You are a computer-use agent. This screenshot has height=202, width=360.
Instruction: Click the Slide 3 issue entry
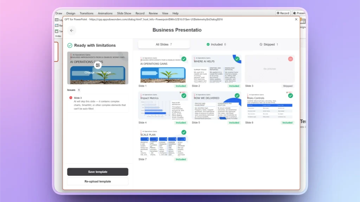pyautogui.click(x=98, y=103)
